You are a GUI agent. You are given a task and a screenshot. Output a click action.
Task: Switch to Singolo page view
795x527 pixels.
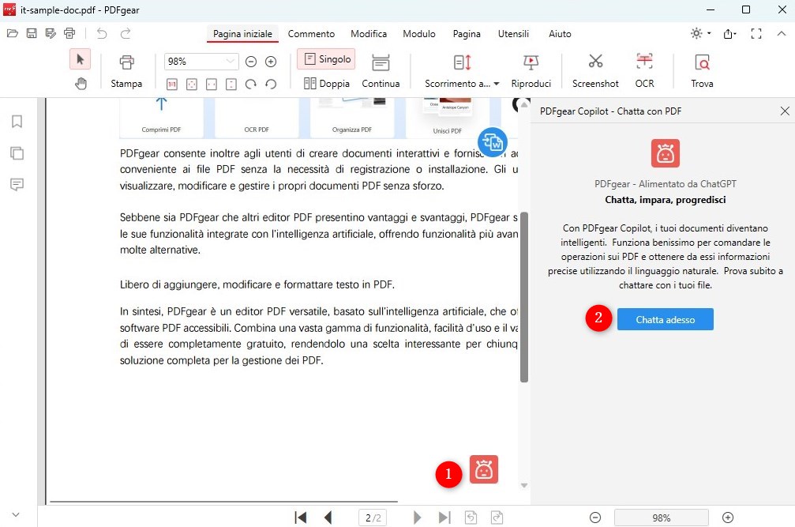325,58
